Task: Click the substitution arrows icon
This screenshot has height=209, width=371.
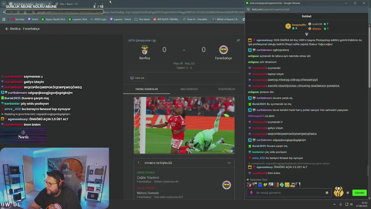Action: 139,163
